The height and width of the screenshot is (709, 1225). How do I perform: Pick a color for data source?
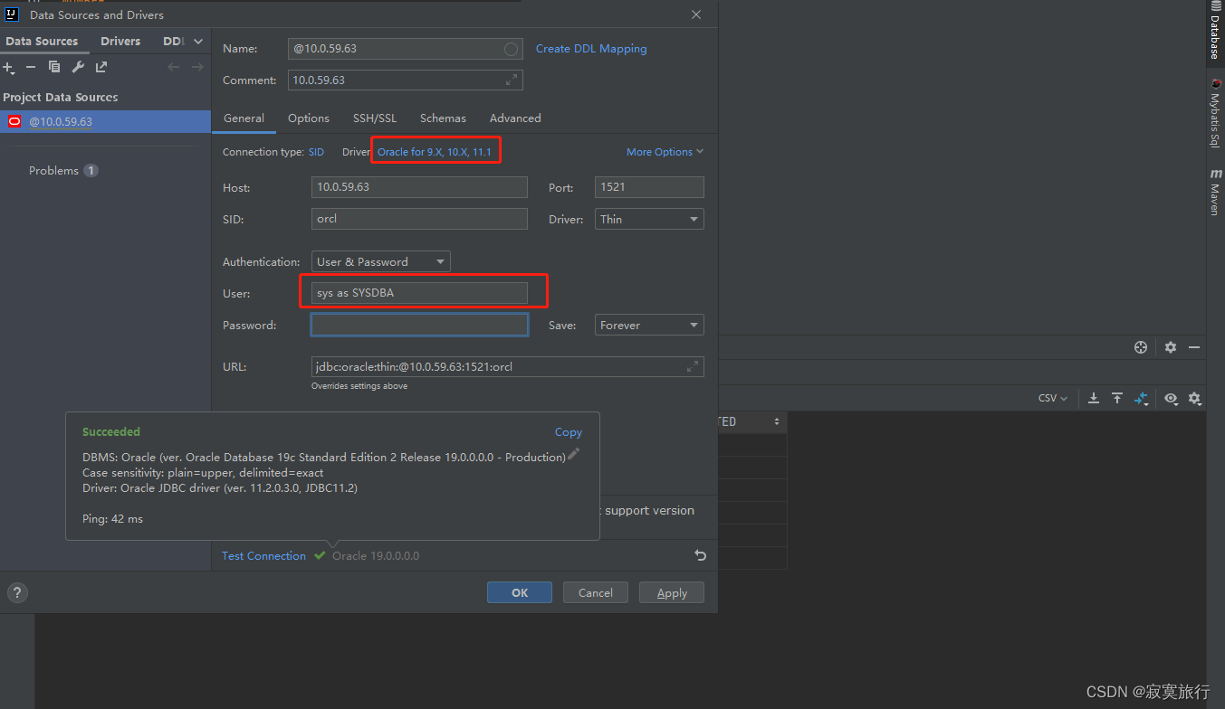[x=512, y=49]
